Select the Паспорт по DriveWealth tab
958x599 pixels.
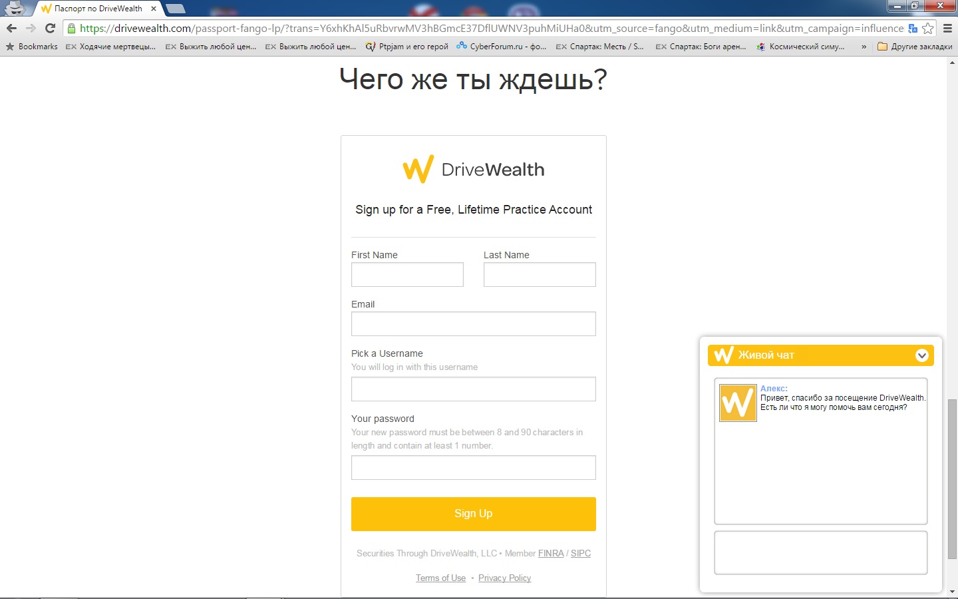98,9
